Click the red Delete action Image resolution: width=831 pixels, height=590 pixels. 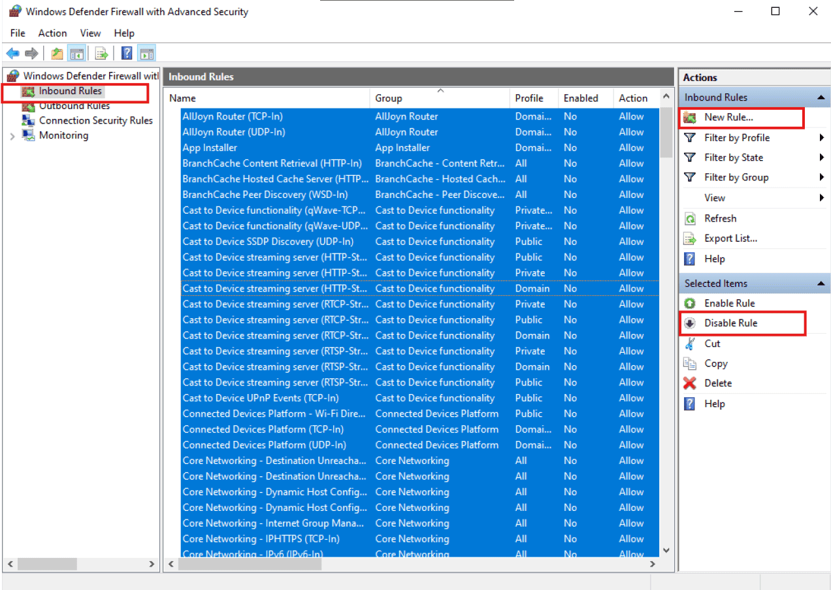point(718,383)
